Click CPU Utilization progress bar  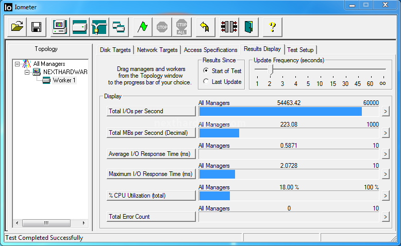[289, 196]
